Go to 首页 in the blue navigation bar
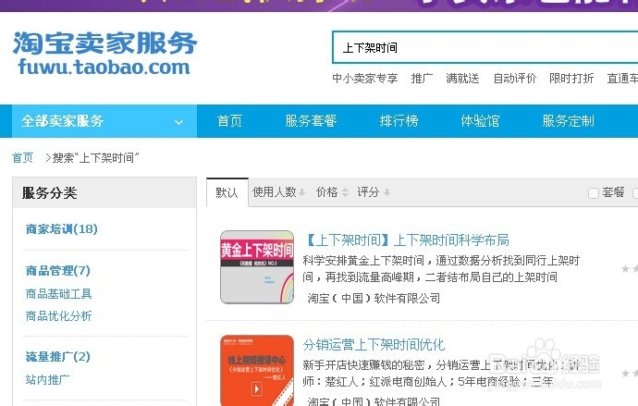638x406 pixels. click(229, 121)
